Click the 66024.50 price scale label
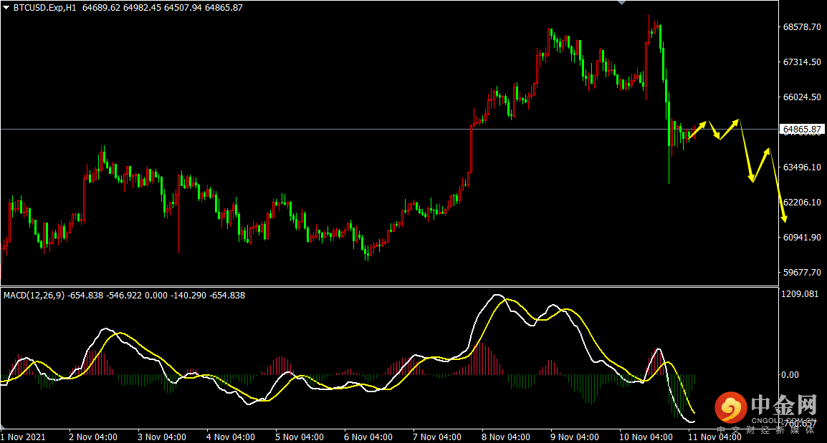827x443 pixels. (x=802, y=97)
